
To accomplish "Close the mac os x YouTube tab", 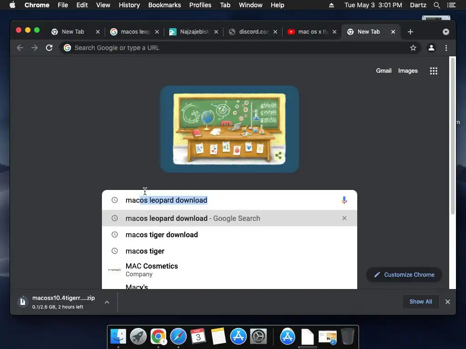I will [x=334, y=32].
